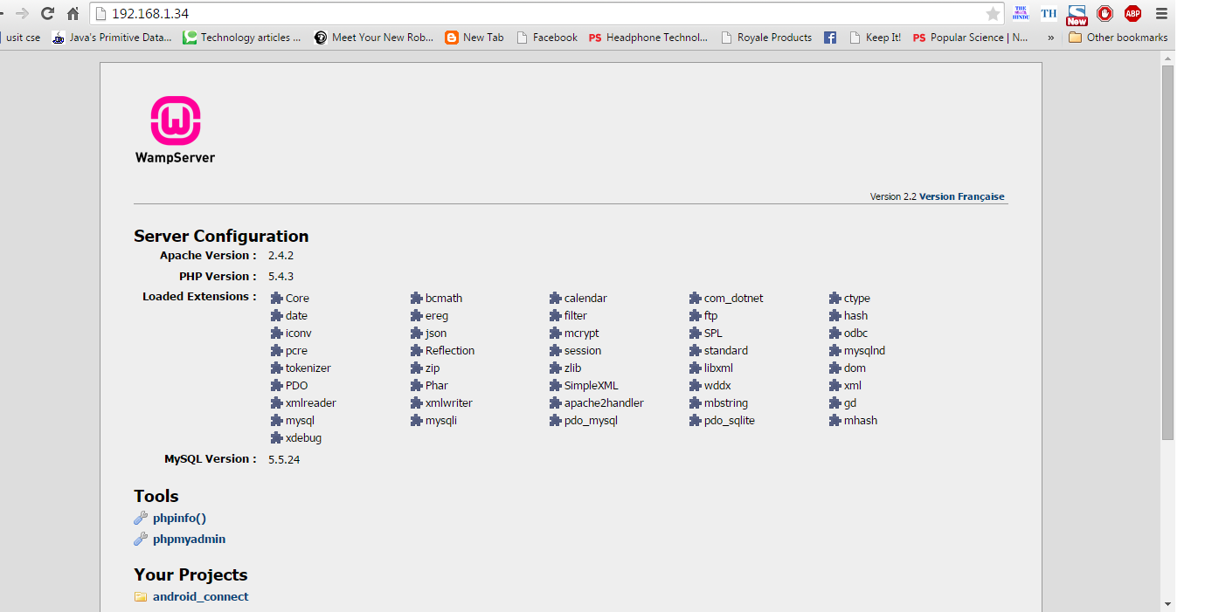Open the Royale Products bookmark
The width and height of the screenshot is (1205, 612).
pyautogui.click(x=766, y=38)
